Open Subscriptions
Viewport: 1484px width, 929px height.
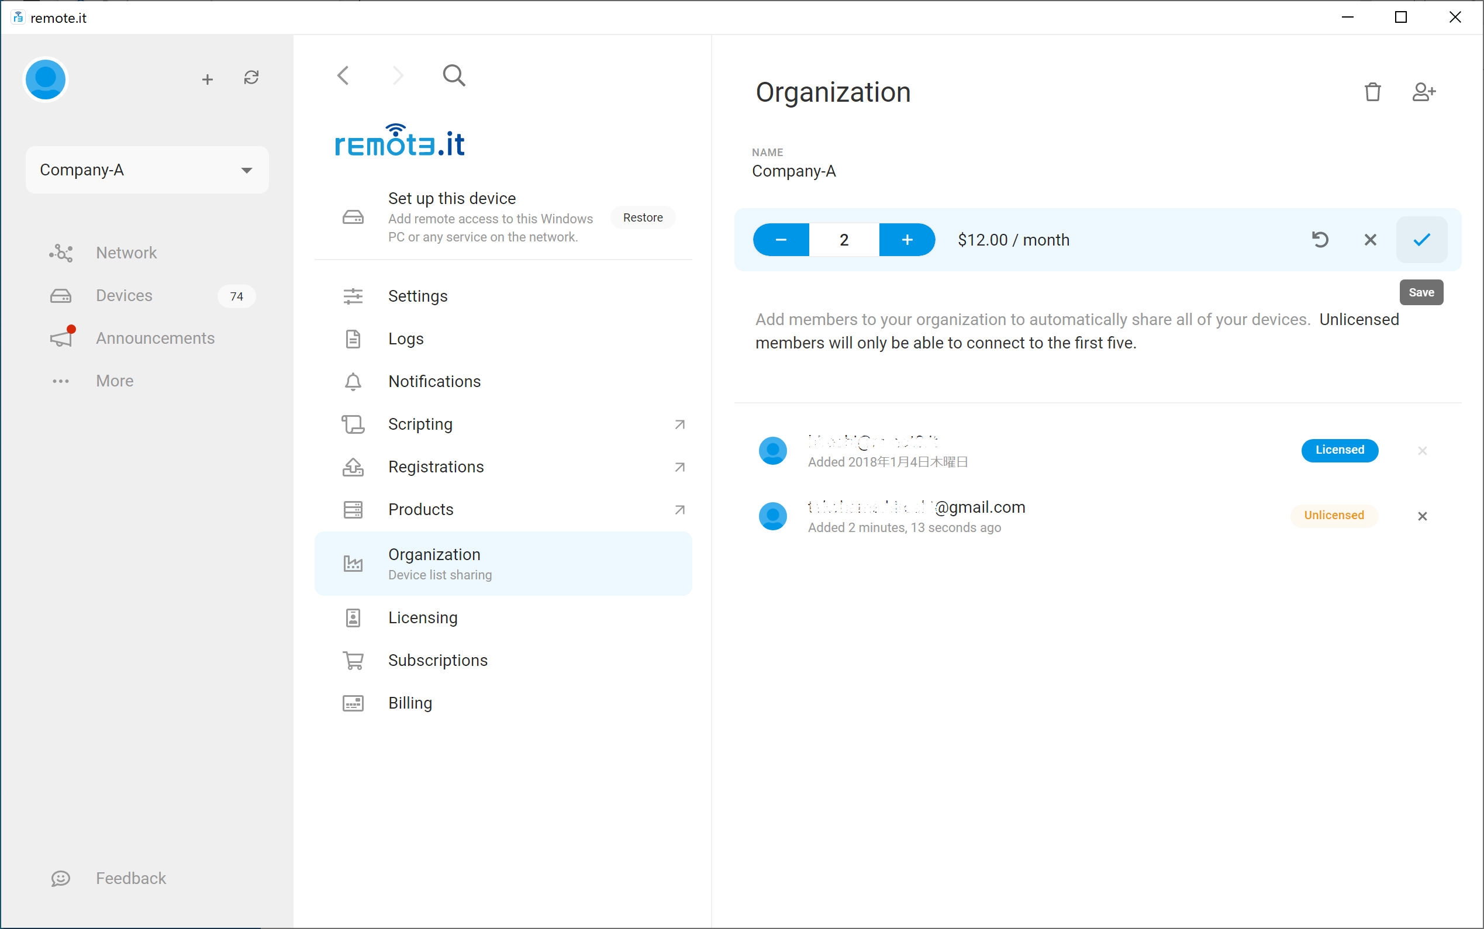point(503,660)
